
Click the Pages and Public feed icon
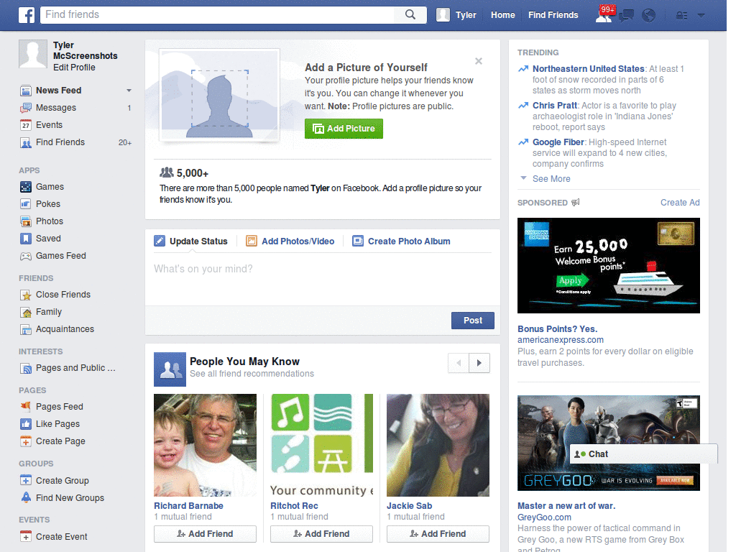(26, 369)
